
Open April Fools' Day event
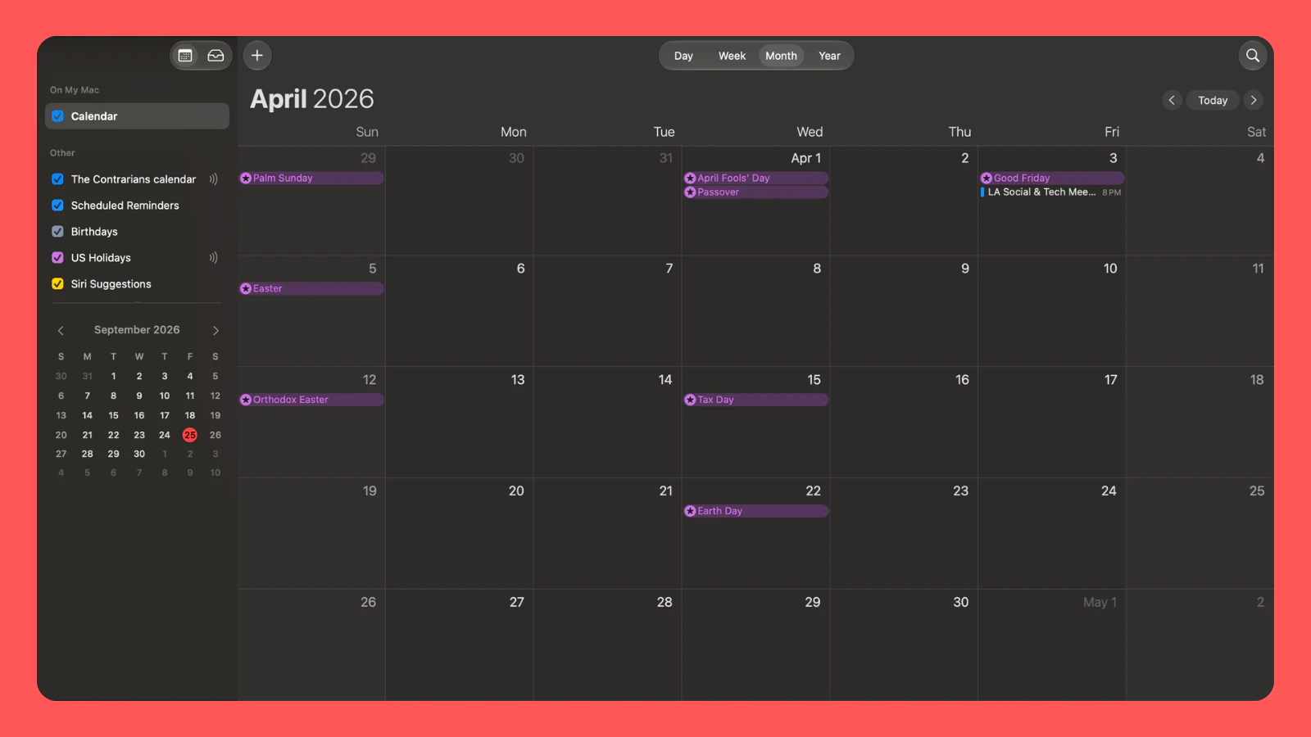tap(755, 179)
